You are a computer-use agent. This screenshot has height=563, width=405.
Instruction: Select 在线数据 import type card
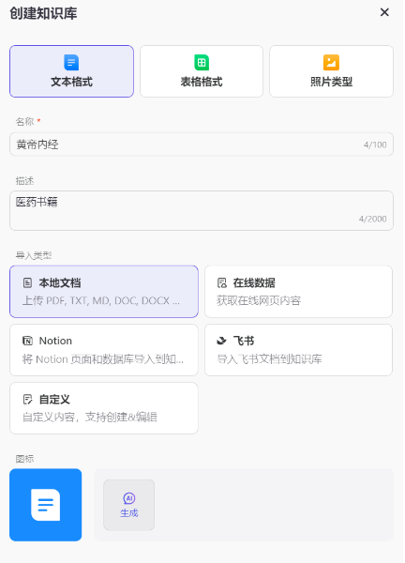(x=298, y=292)
